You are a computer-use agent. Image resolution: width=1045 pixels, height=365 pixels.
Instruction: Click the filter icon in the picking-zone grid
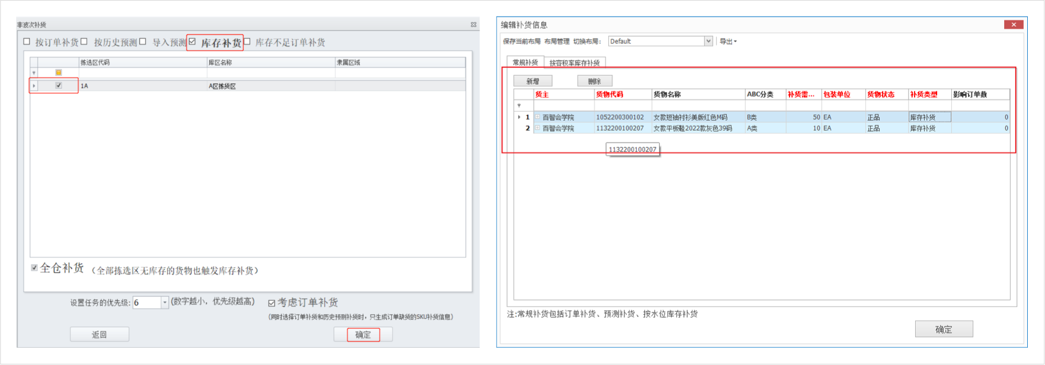coord(34,73)
